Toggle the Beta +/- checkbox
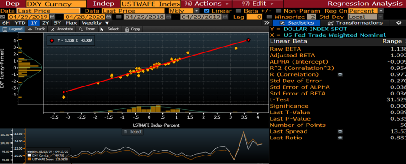406x164 pixels. [239, 11]
